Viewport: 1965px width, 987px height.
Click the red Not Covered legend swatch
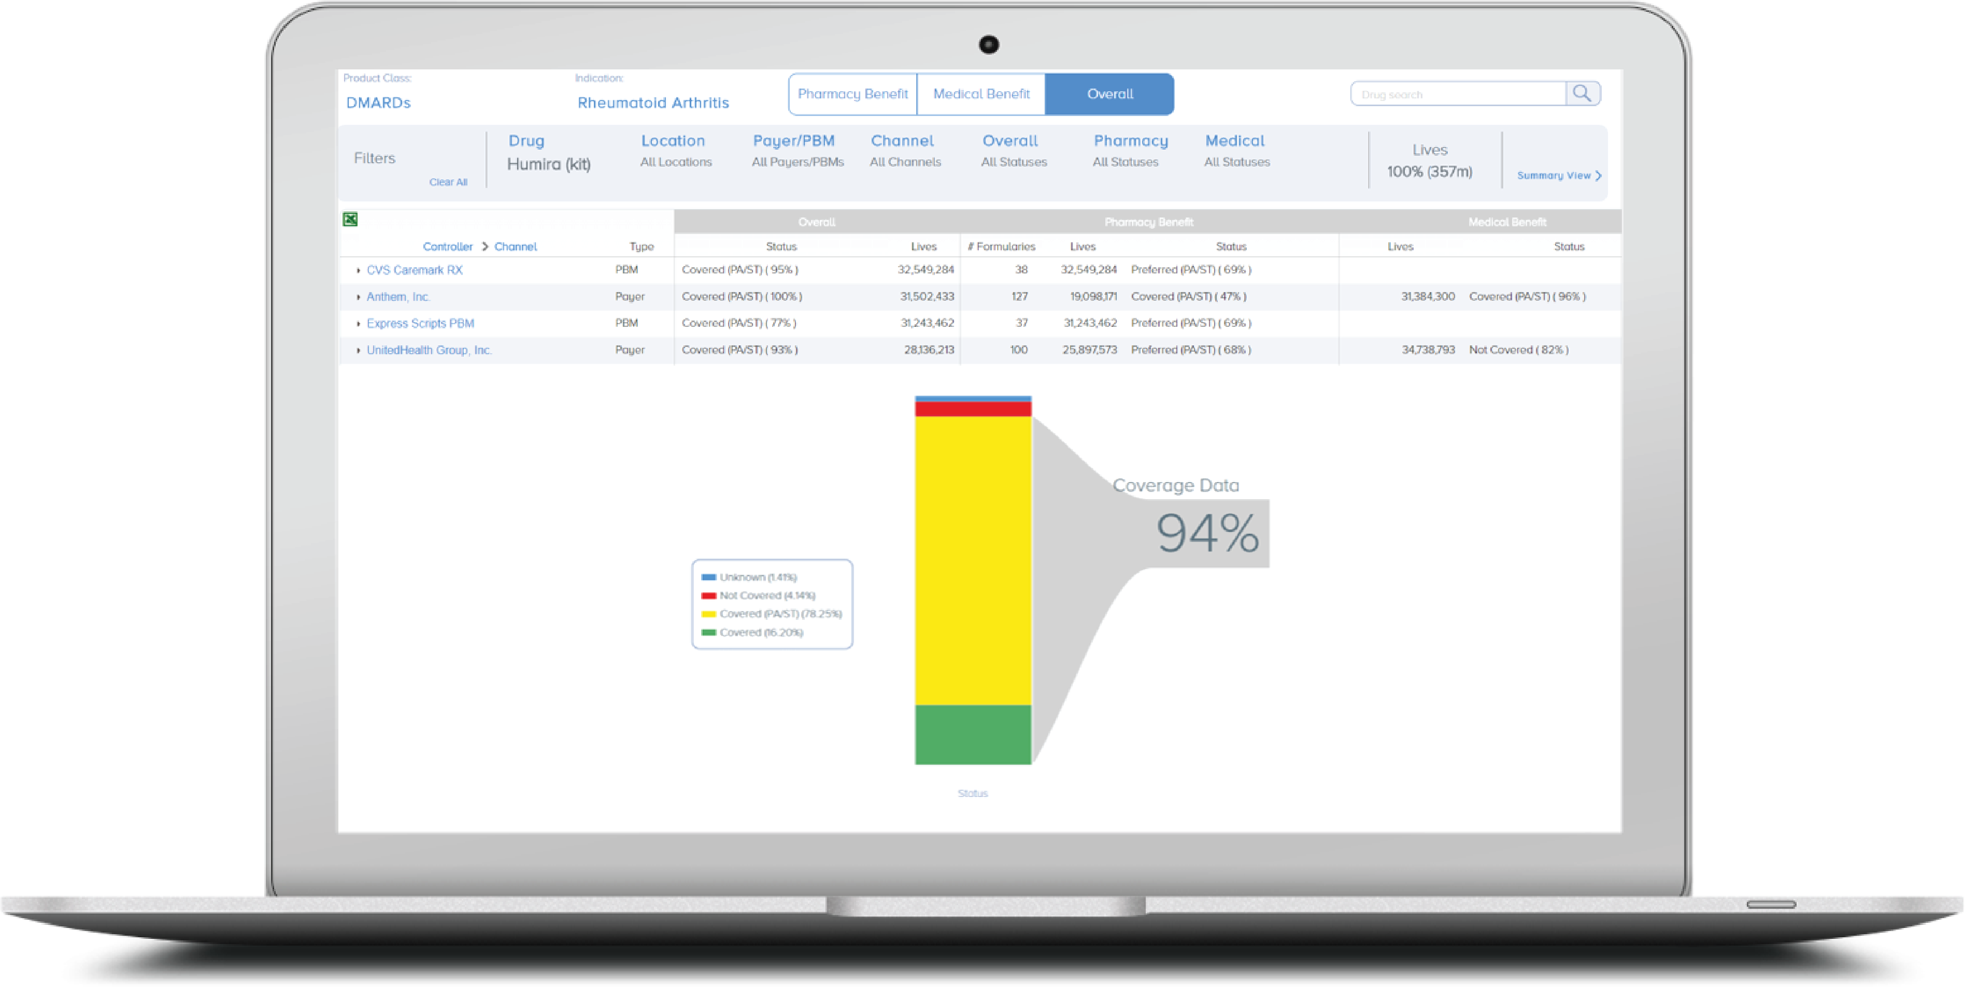[x=708, y=595]
